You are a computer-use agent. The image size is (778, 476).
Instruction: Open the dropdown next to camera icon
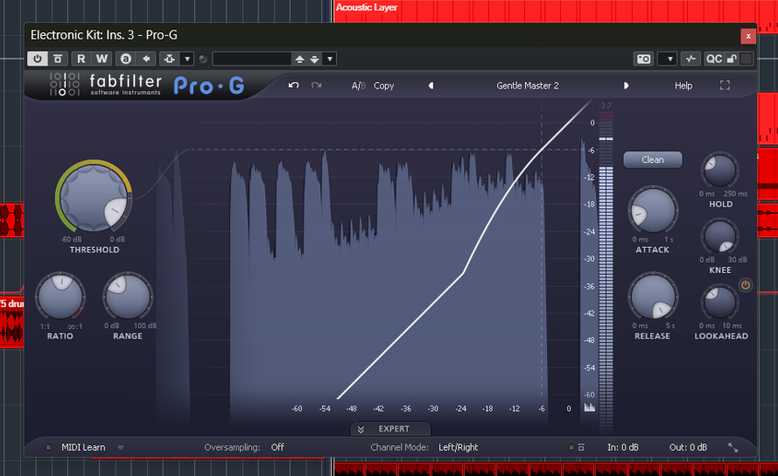668,59
